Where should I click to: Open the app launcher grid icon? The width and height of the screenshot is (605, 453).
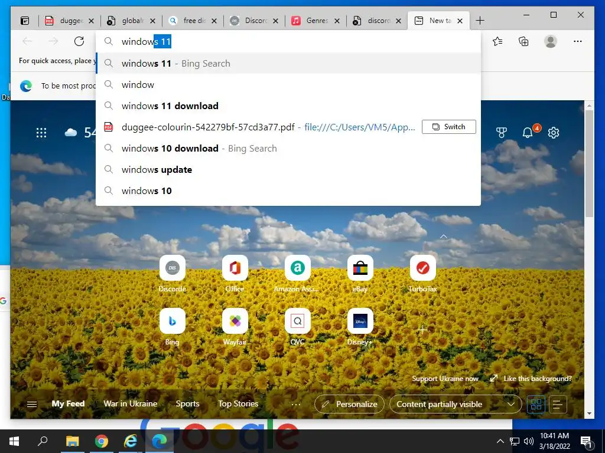coord(41,133)
